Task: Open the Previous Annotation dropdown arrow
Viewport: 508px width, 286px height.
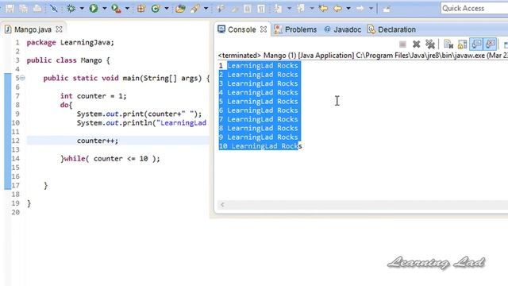Action: [312, 9]
